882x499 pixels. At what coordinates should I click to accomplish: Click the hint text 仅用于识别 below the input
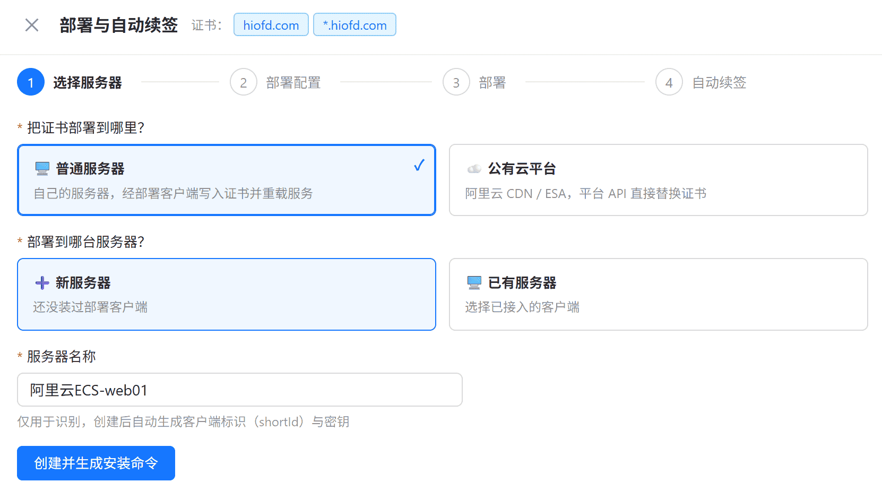coord(183,421)
